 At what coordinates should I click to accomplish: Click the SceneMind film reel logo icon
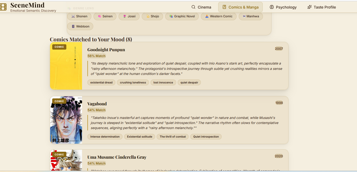pyautogui.click(x=3, y=7)
